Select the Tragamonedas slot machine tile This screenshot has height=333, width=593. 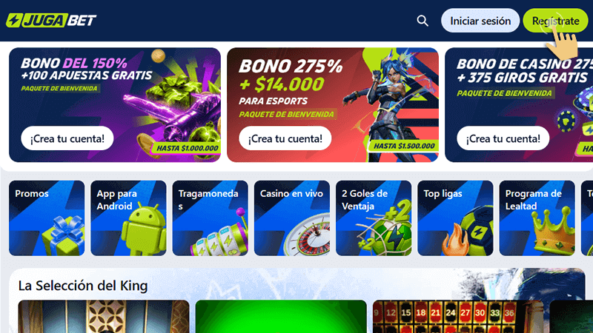(211, 218)
